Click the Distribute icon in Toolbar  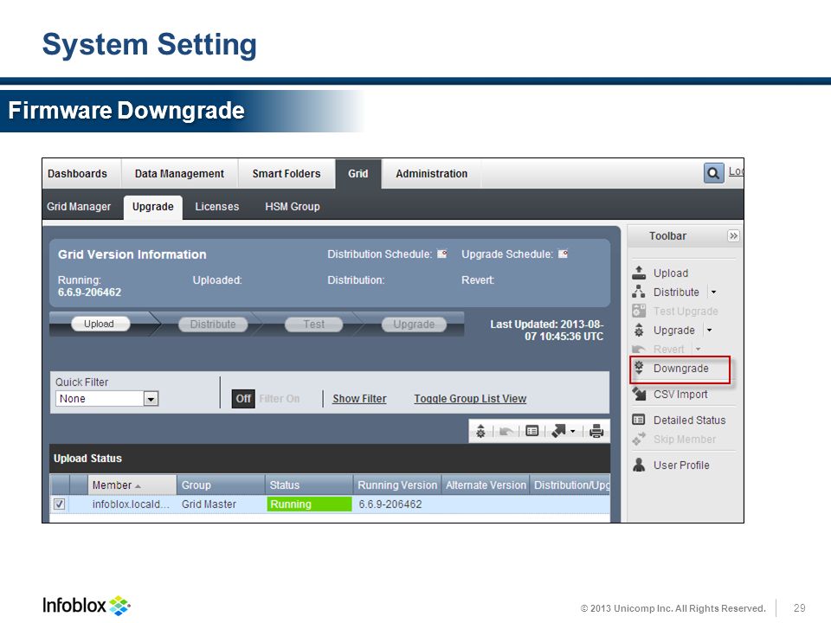(x=639, y=292)
